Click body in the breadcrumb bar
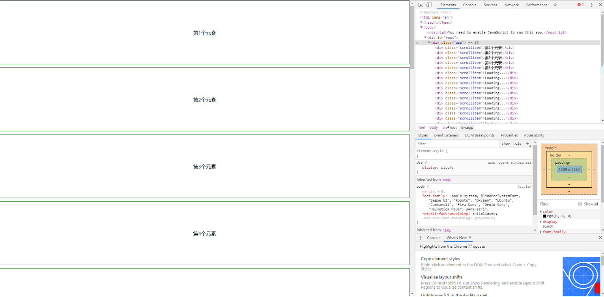Image resolution: width=604 pixels, height=297 pixels. coord(434,127)
